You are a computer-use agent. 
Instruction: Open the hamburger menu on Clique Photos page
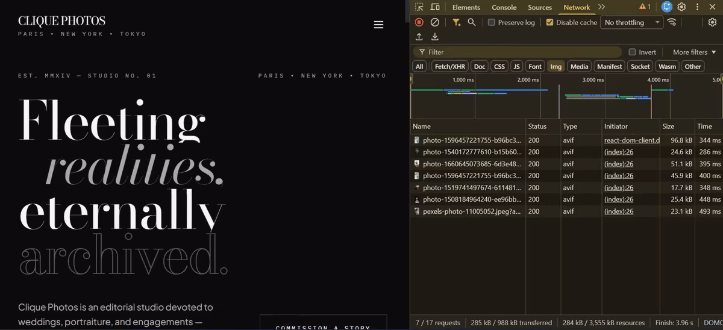[x=378, y=25]
